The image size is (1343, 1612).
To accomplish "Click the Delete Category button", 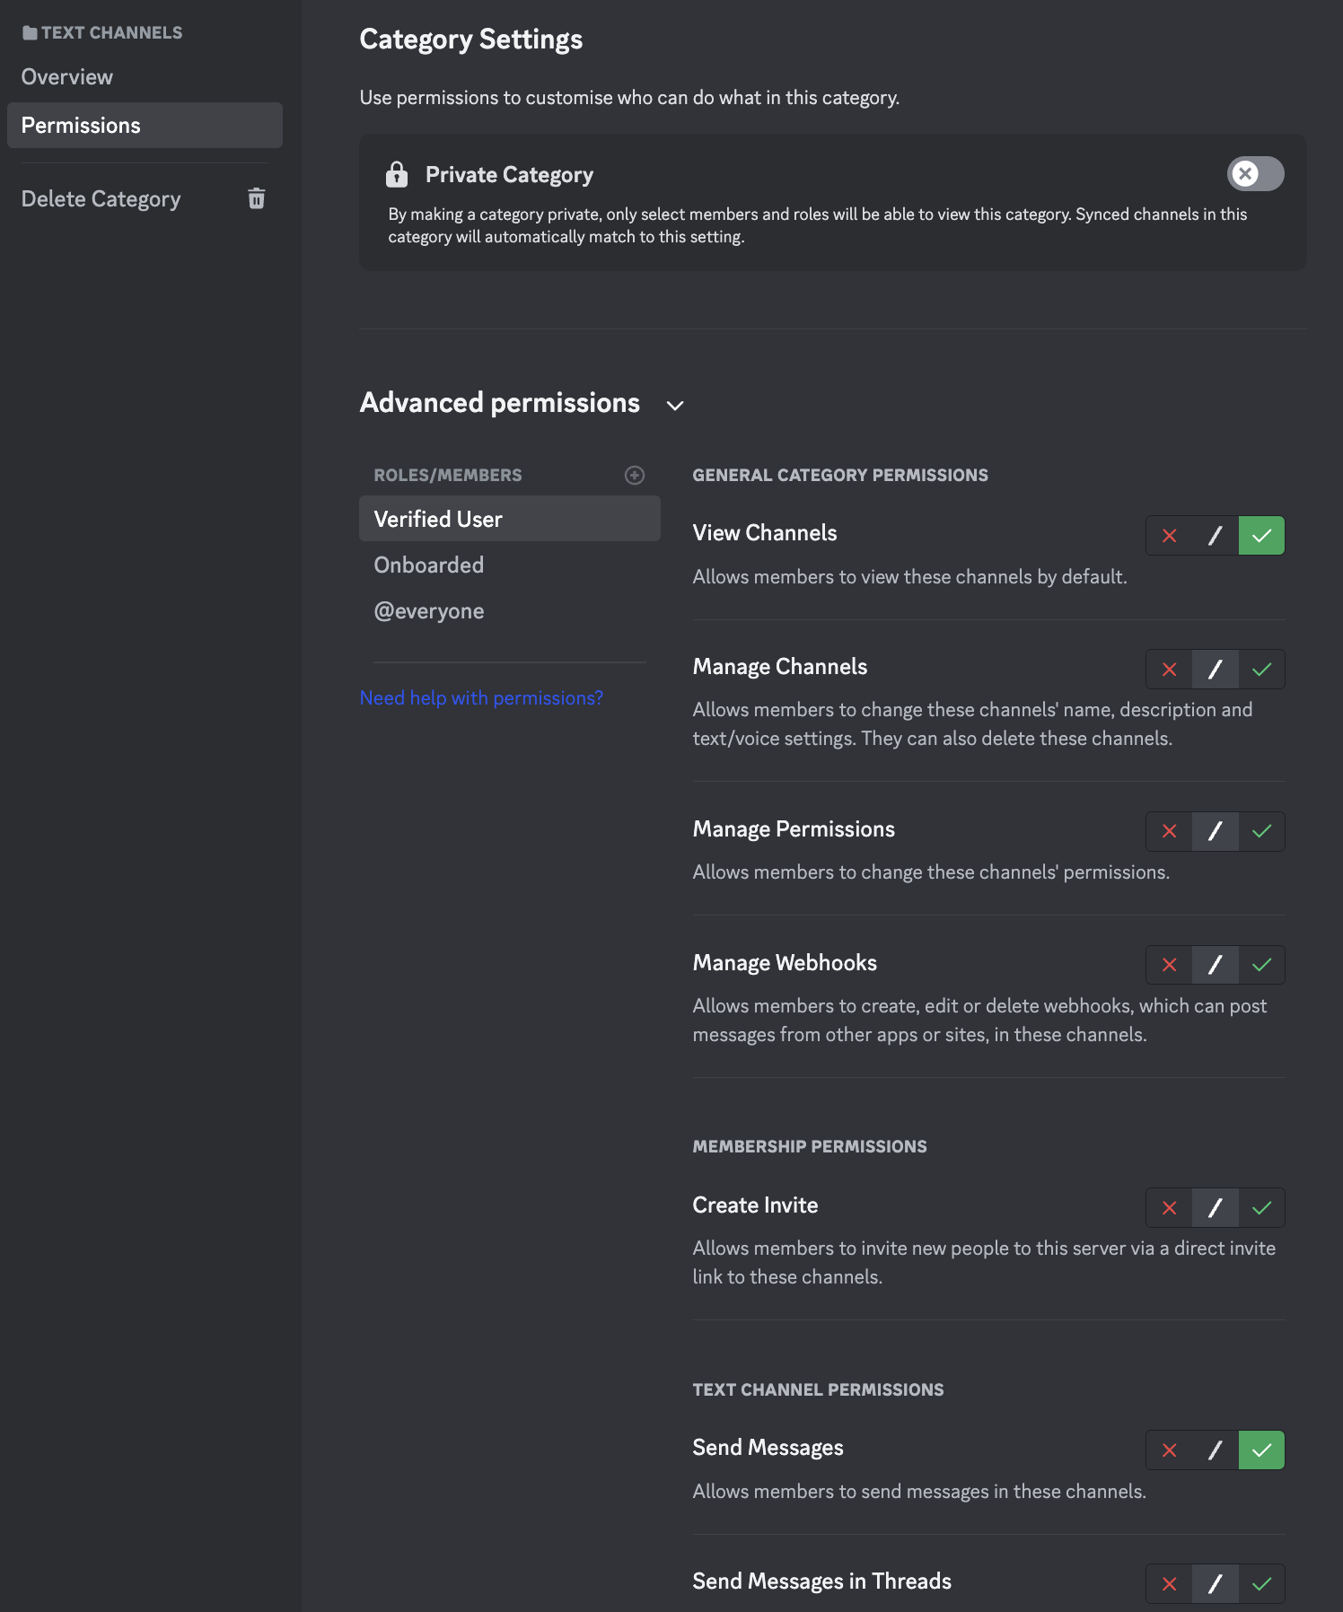I will [101, 199].
